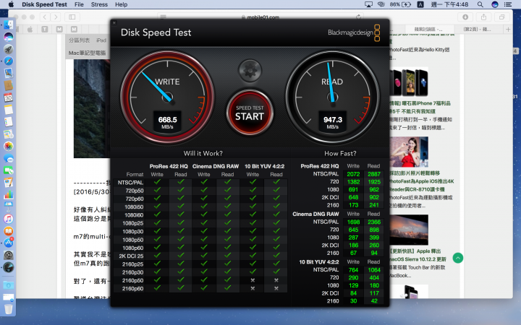The height and width of the screenshot is (325, 521).
Task: Open Spotlight search in menu bar
Action: pyautogui.click(x=480, y=4)
